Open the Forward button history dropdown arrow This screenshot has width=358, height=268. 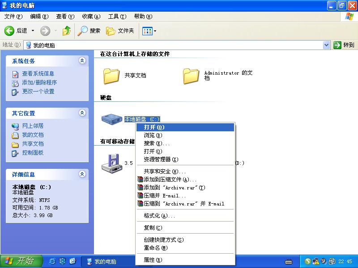(x=55, y=30)
